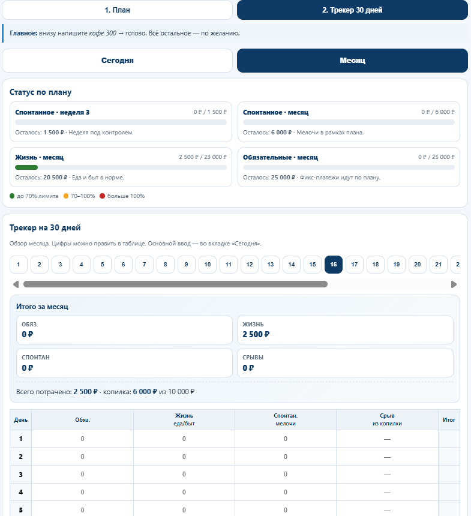The height and width of the screenshot is (516, 471).
Task: Click the '2 500 ₽ / 23 000 ₽' value
Action: pos(203,157)
